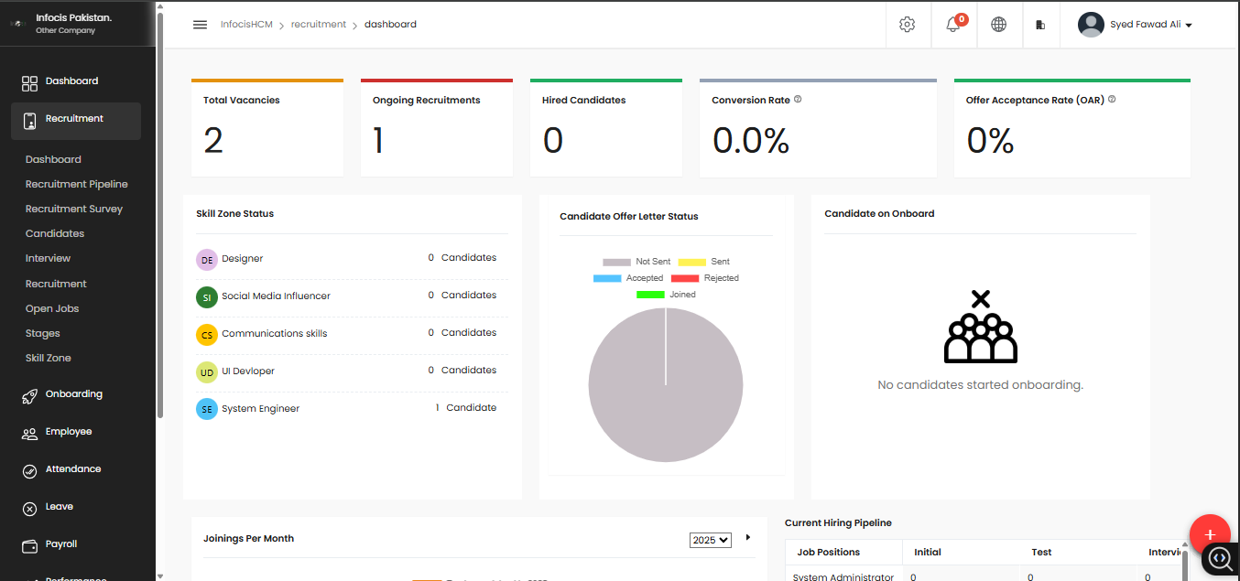Click the Payroll sidebar icon
The height and width of the screenshot is (581, 1240).
coord(27,543)
